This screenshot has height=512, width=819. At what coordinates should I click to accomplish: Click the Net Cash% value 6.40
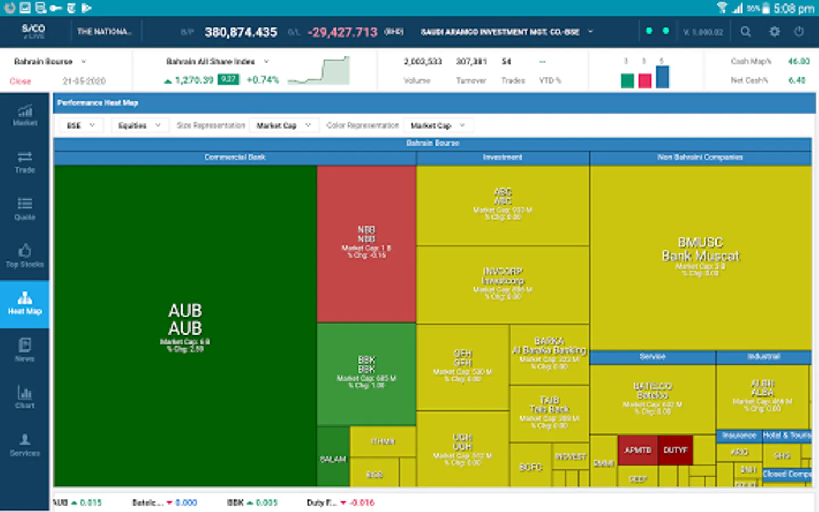tap(797, 80)
